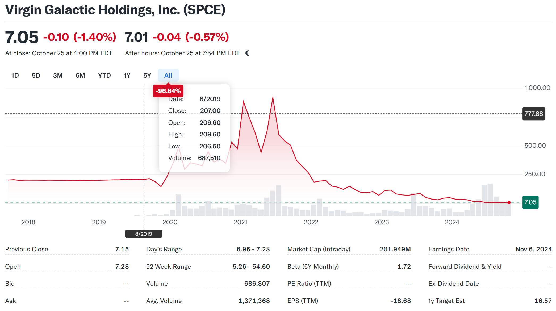Click the 686,807 volume value

point(257,284)
